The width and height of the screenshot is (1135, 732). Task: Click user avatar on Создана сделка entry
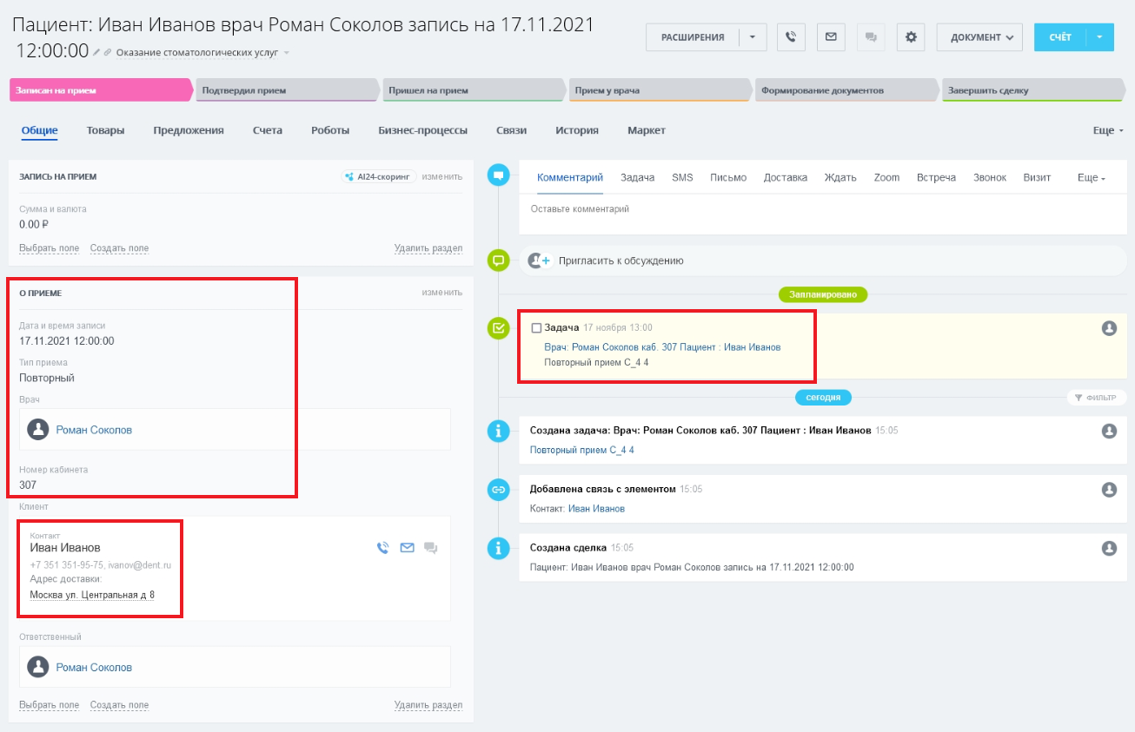(1109, 549)
